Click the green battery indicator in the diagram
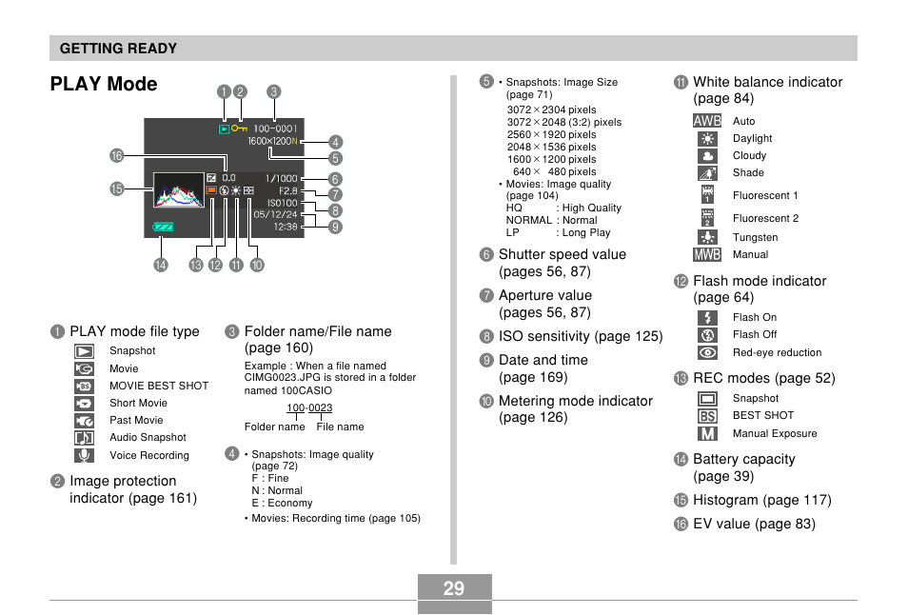Screen dimensions: 908x615 [x=163, y=227]
